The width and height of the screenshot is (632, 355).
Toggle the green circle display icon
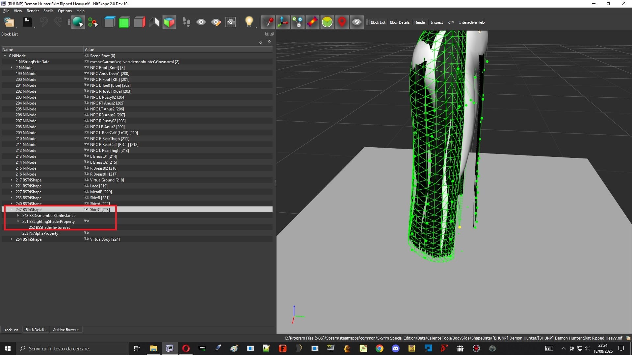tap(327, 22)
